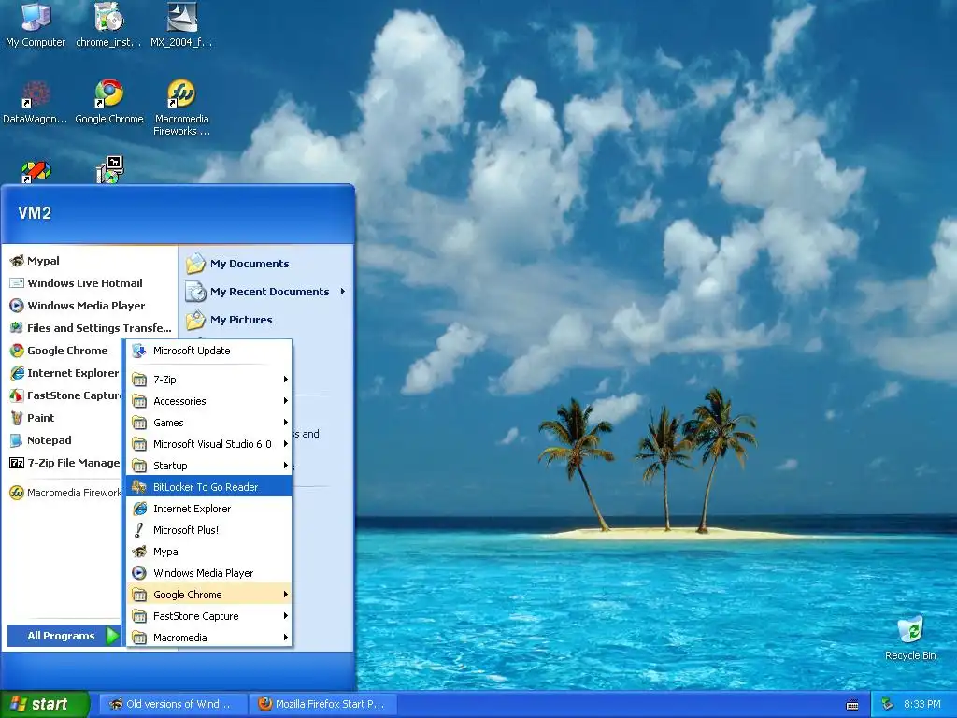Click 7-Zip folder icon in programs

pyautogui.click(x=139, y=380)
